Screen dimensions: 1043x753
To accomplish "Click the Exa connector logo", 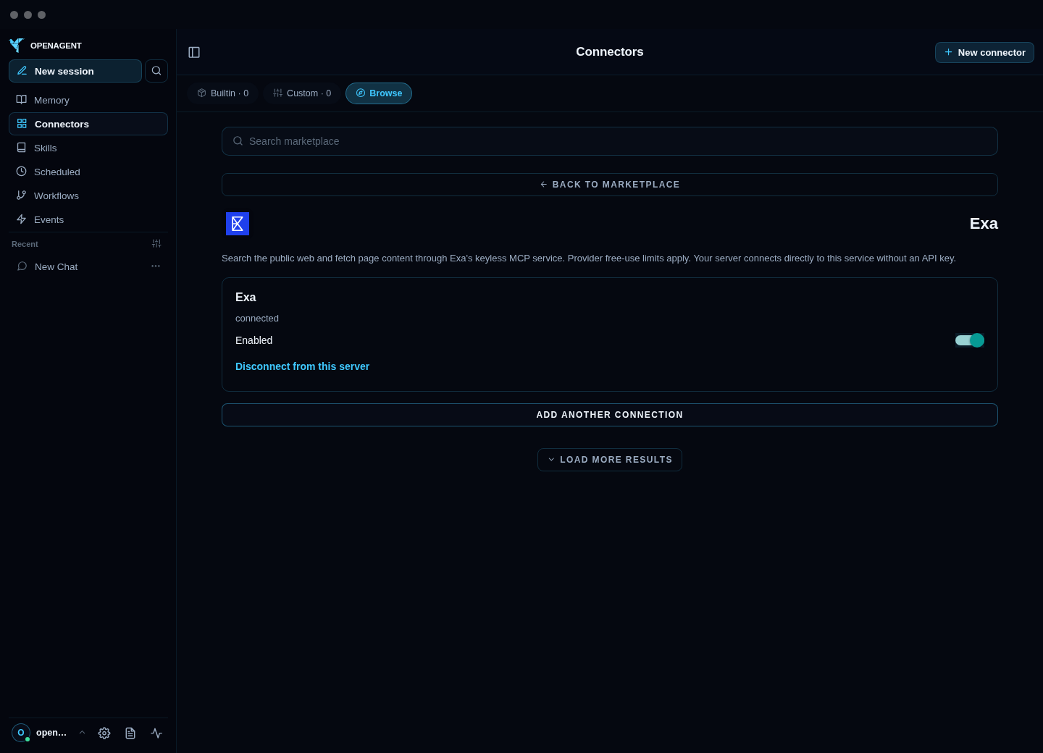I will pyautogui.click(x=238, y=224).
